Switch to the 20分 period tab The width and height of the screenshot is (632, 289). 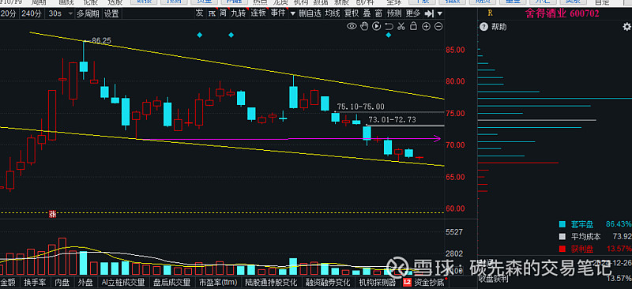(9, 13)
